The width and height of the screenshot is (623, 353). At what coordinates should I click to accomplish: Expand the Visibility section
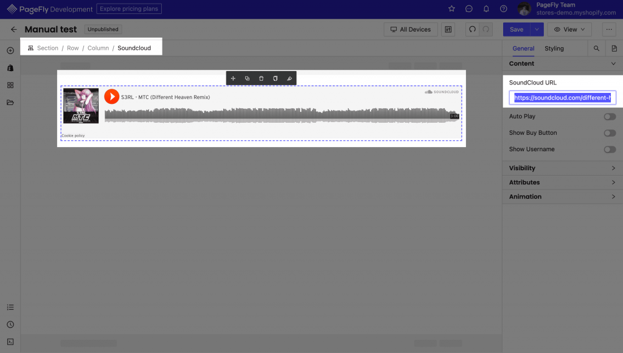[x=562, y=168]
